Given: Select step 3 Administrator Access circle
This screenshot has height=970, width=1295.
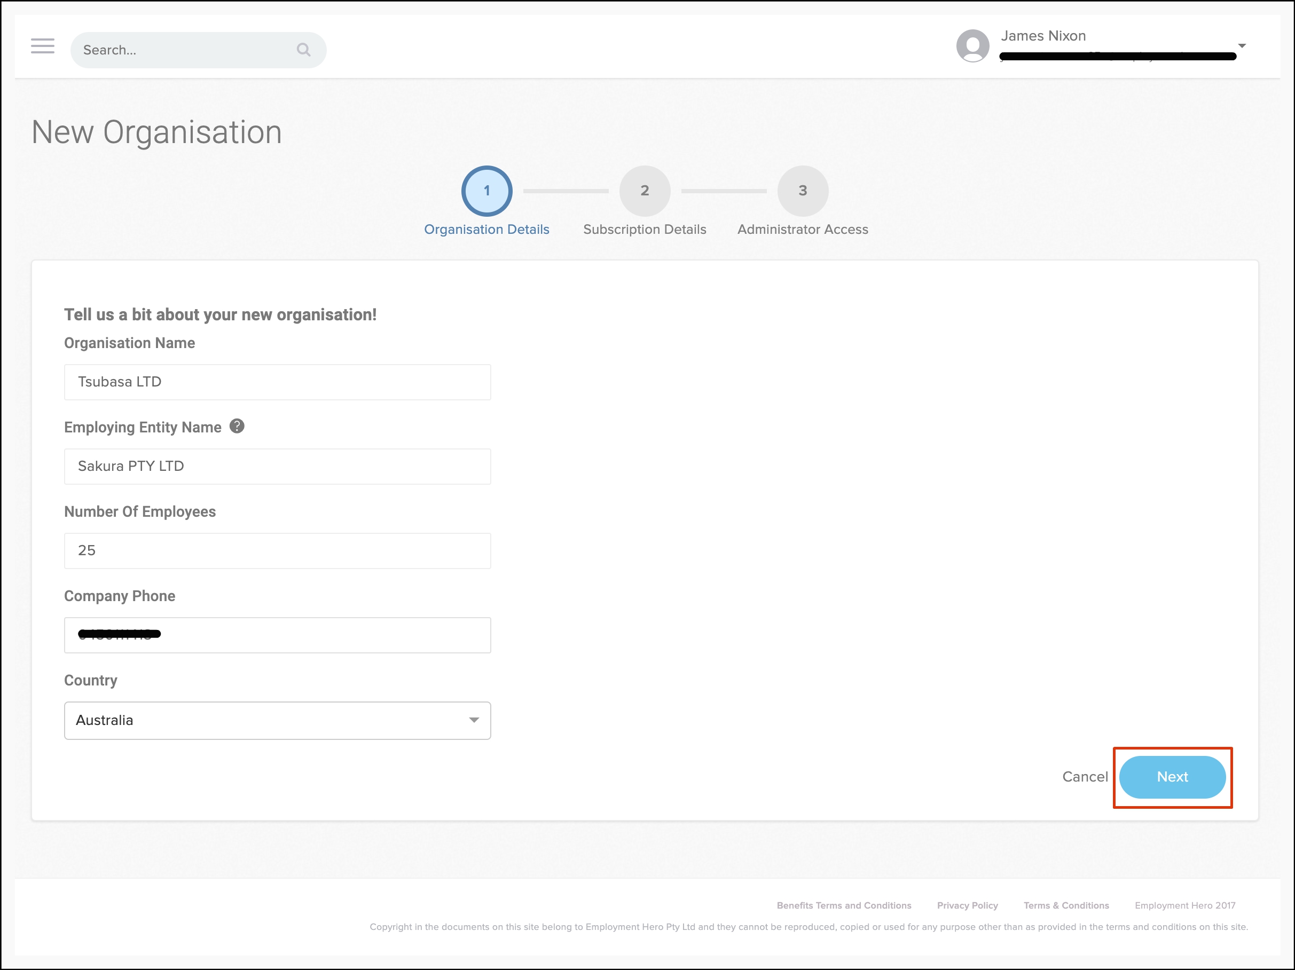Looking at the screenshot, I should tap(803, 191).
